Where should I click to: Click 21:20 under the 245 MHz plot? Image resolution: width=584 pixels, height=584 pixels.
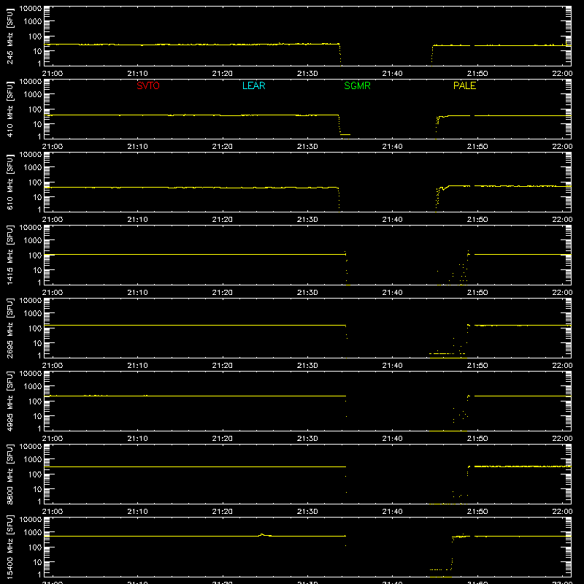tap(223, 74)
